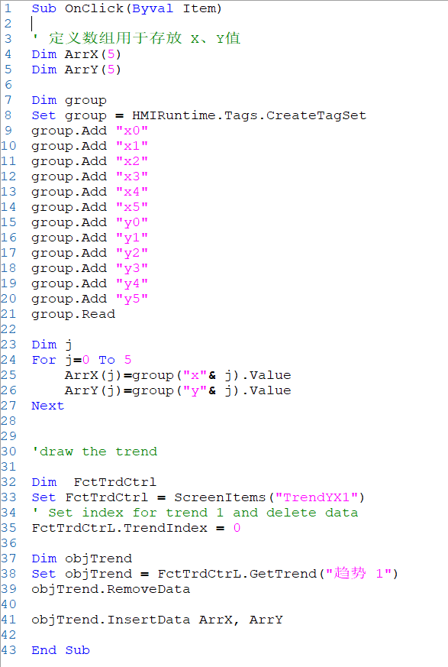Click line number 36 in the gutter
Image resolution: width=448 pixels, height=667 pixels.
pos(8,543)
